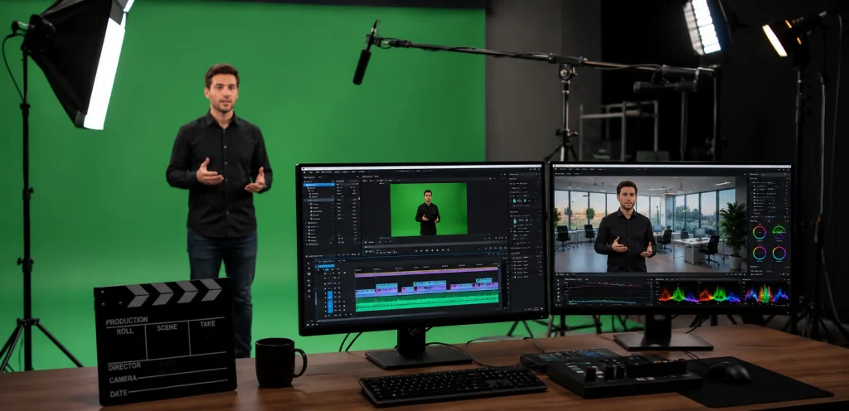This screenshot has width=849, height=411.
Task: Click the RGB parade scope under the composite preview
Action: [x=698, y=294]
